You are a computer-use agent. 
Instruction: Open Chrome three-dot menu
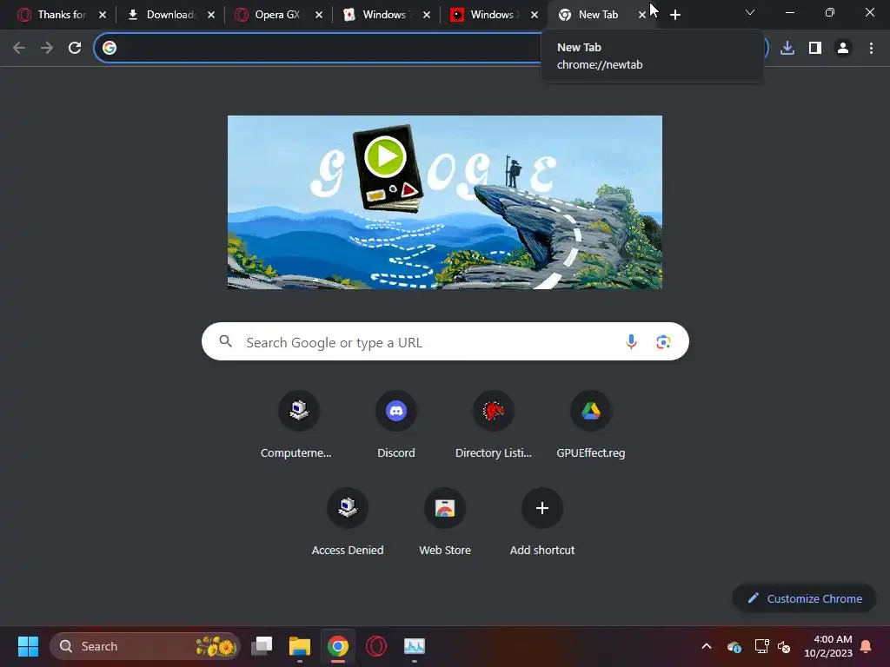click(x=871, y=48)
